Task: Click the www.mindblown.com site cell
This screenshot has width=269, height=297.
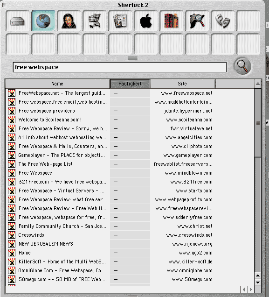Action: 188,173
